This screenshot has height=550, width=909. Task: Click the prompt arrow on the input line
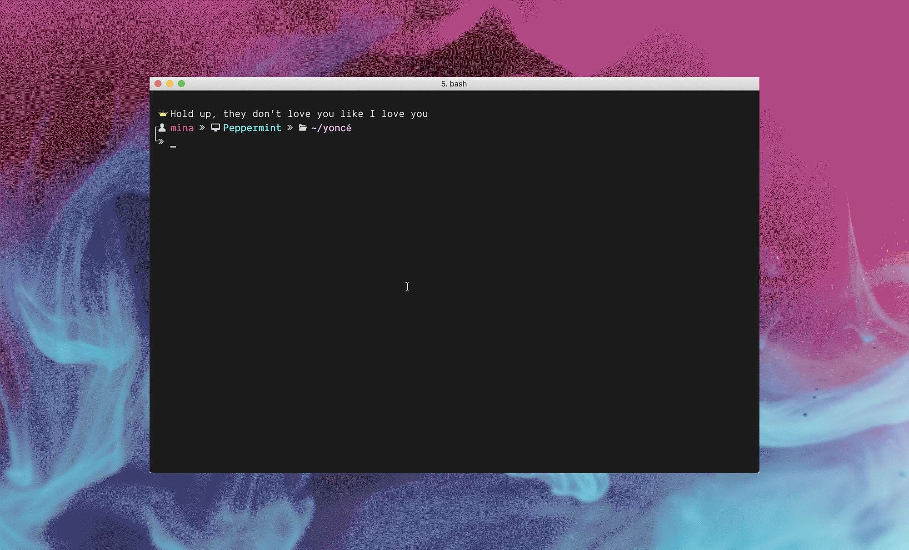161,142
